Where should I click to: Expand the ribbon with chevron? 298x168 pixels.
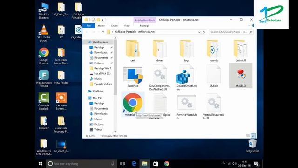pyautogui.click(x=249, y=26)
